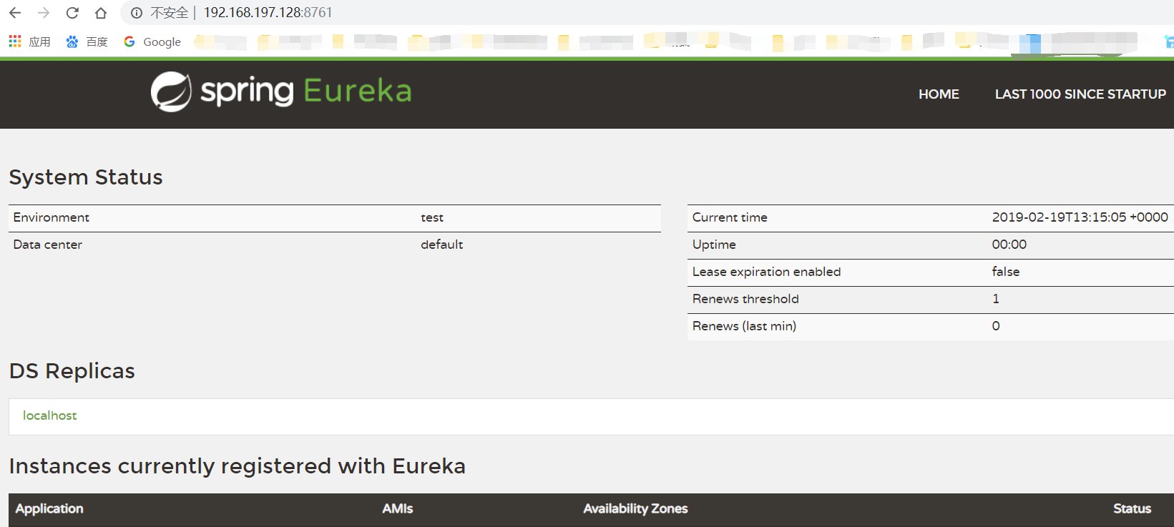Click the AMIs column header
The height and width of the screenshot is (527, 1174).
click(398, 508)
